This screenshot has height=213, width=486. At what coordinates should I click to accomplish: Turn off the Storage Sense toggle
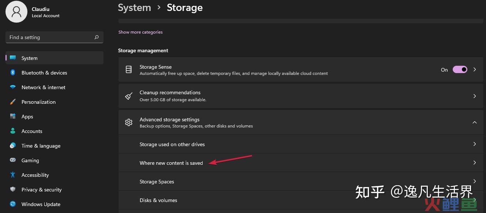[x=460, y=69]
